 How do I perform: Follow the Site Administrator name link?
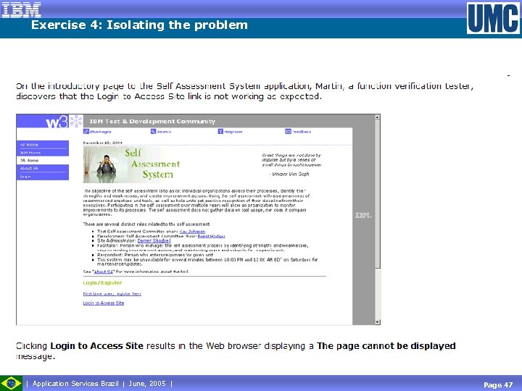154,240
